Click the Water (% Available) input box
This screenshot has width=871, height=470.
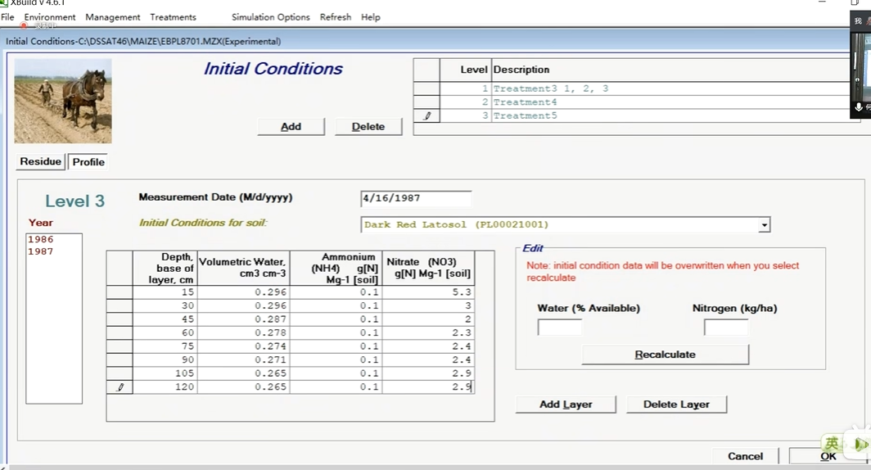559,328
